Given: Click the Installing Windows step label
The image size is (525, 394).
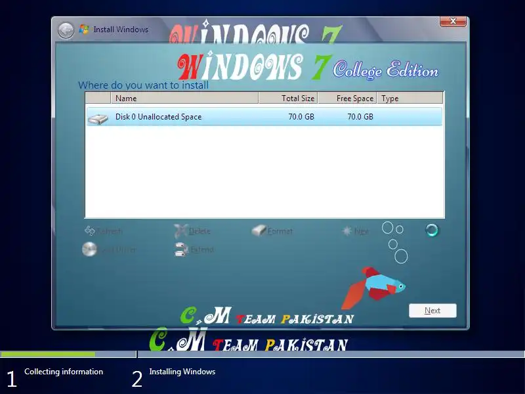Looking at the screenshot, I should 182,372.
